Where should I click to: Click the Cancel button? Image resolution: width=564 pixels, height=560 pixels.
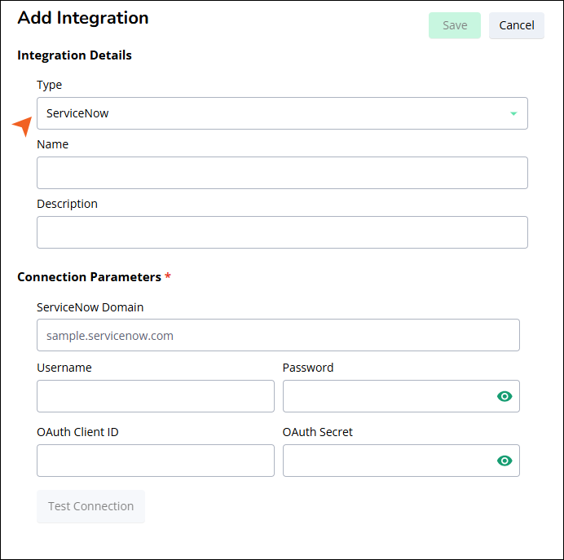click(x=516, y=25)
